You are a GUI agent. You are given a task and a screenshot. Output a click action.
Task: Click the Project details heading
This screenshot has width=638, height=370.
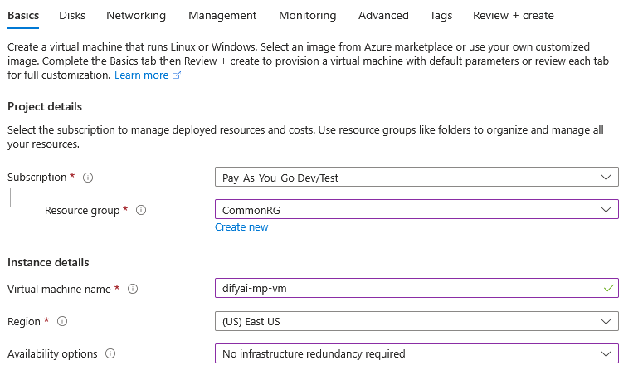[x=45, y=107]
